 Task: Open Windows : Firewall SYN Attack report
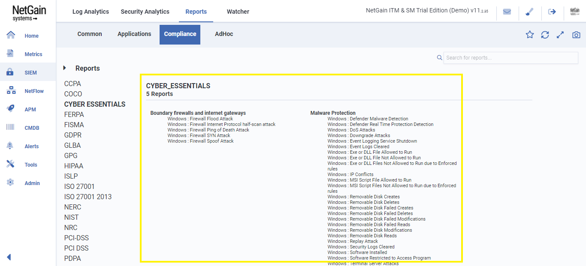pos(199,135)
